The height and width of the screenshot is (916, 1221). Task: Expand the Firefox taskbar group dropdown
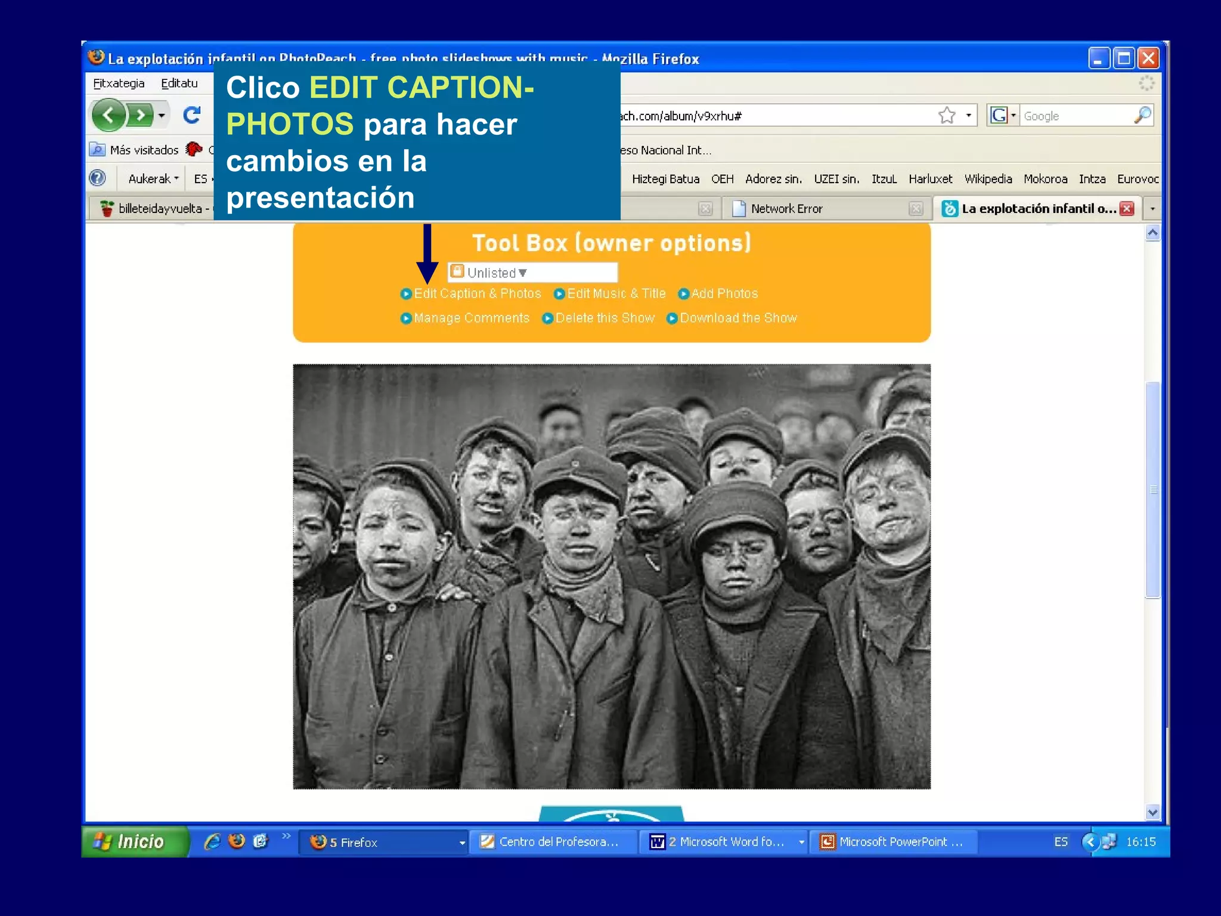462,843
